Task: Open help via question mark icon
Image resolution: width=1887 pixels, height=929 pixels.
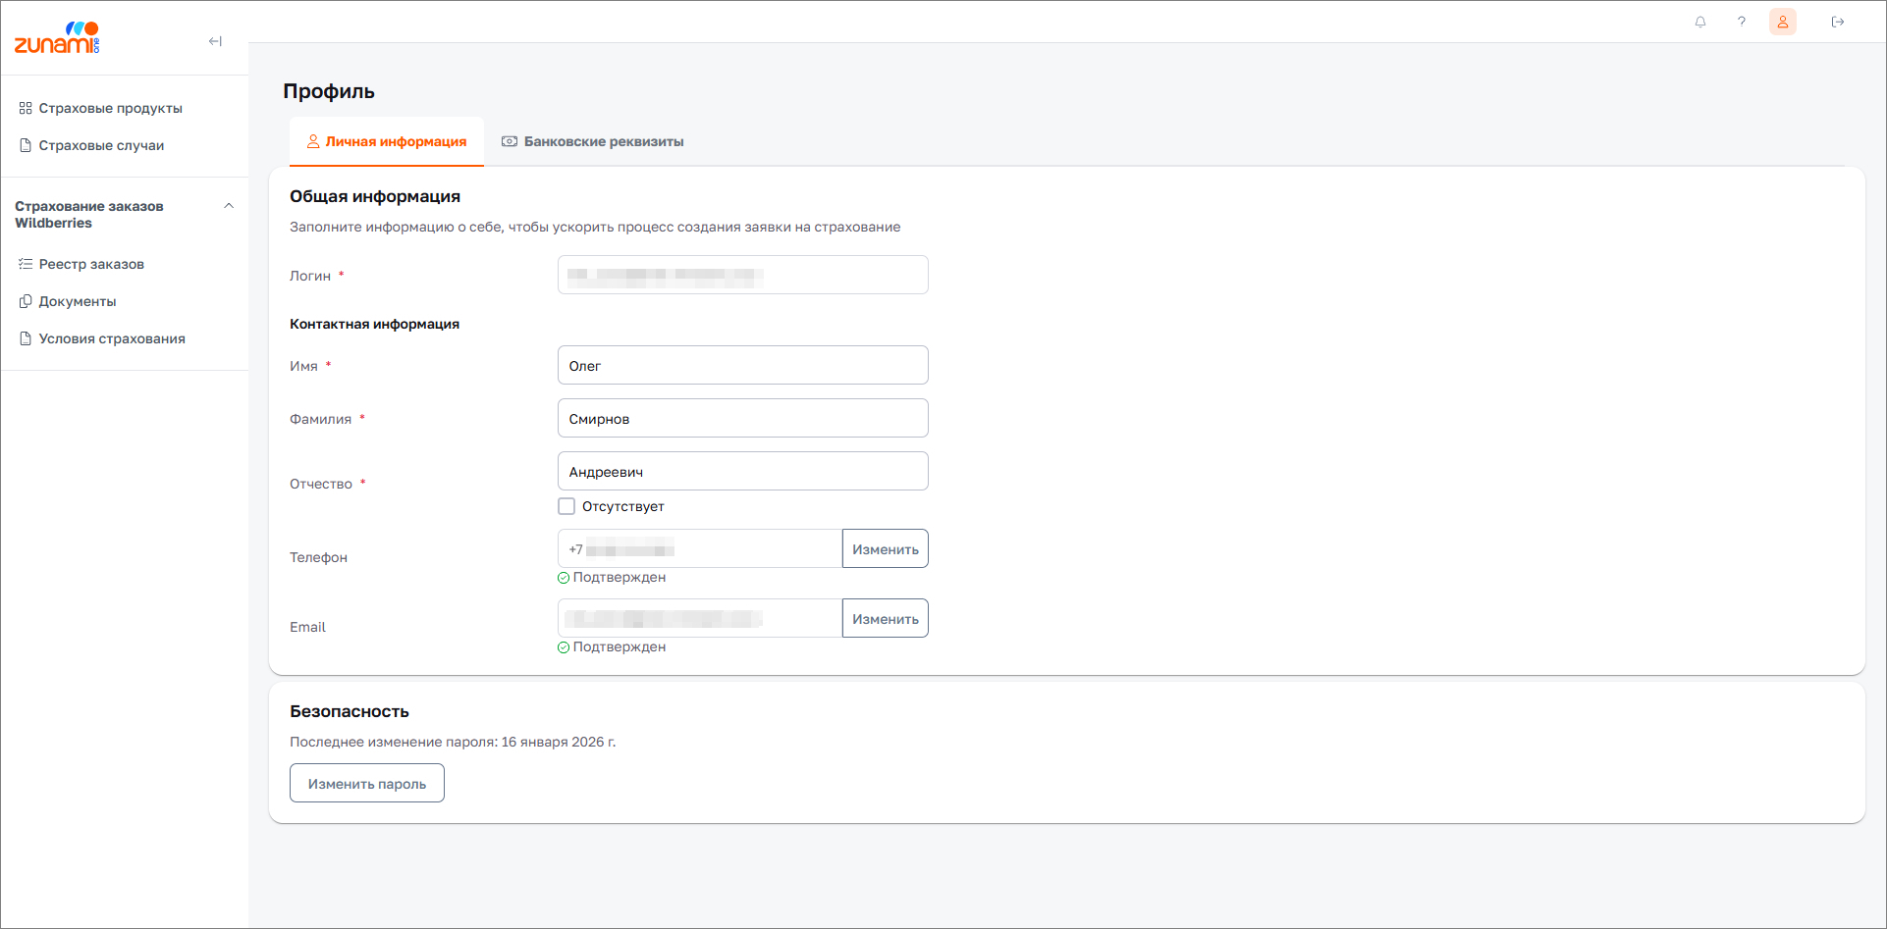Action: [1742, 22]
